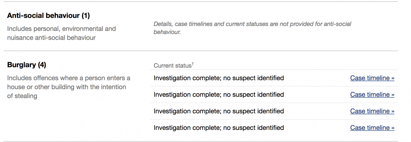Open the first burglary Case timeline link
Screen dimensions: 411x142
click(372, 78)
